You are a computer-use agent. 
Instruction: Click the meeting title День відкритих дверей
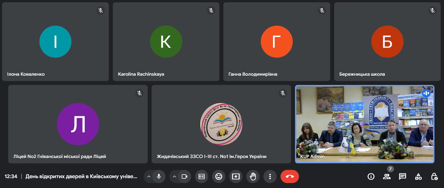point(81,176)
